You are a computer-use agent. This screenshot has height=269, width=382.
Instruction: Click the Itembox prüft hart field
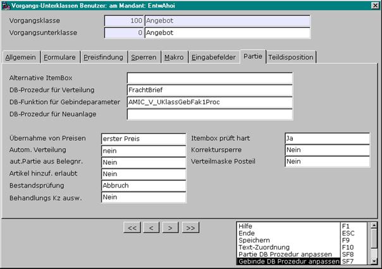click(x=327, y=138)
